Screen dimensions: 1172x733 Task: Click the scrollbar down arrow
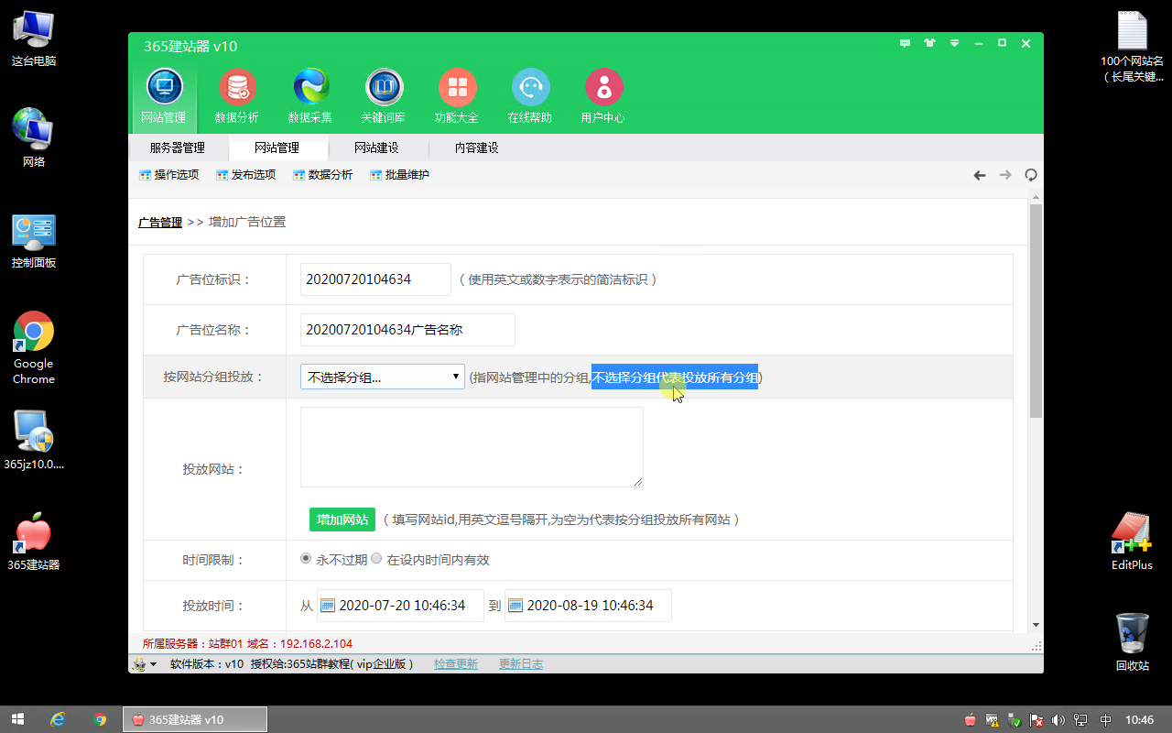1036,624
